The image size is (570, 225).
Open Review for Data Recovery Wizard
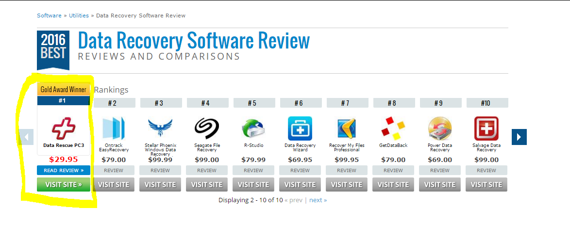(x=300, y=170)
